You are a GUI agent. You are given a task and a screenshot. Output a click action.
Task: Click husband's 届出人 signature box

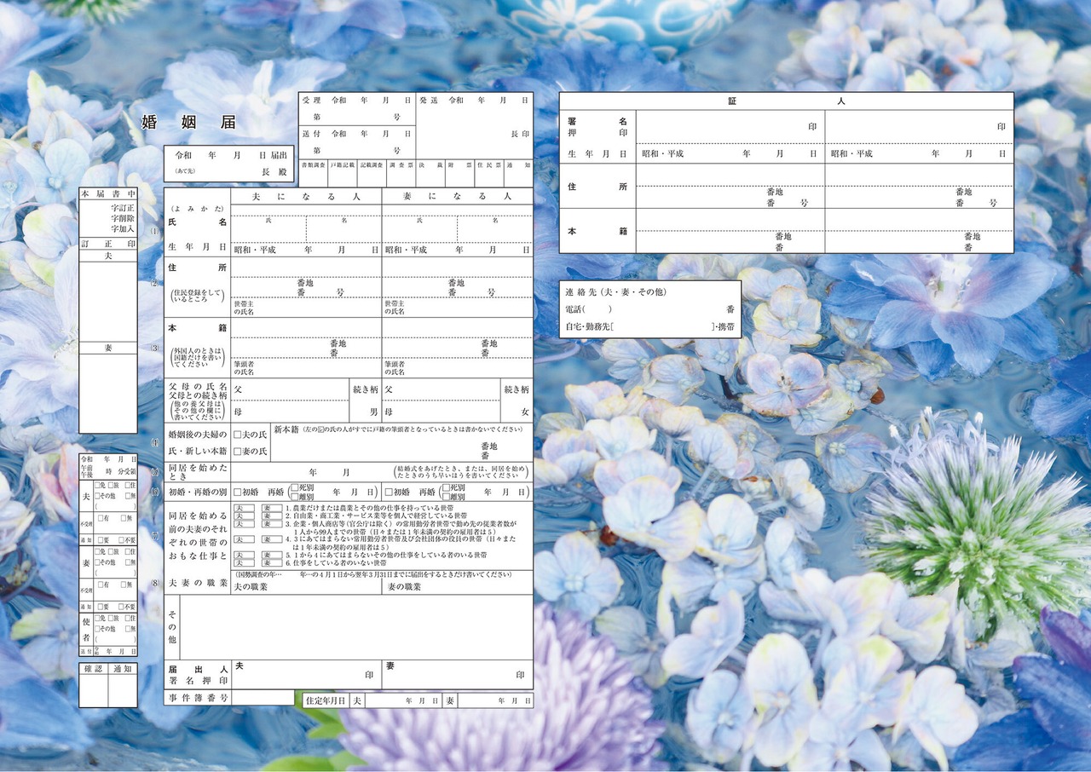click(305, 674)
